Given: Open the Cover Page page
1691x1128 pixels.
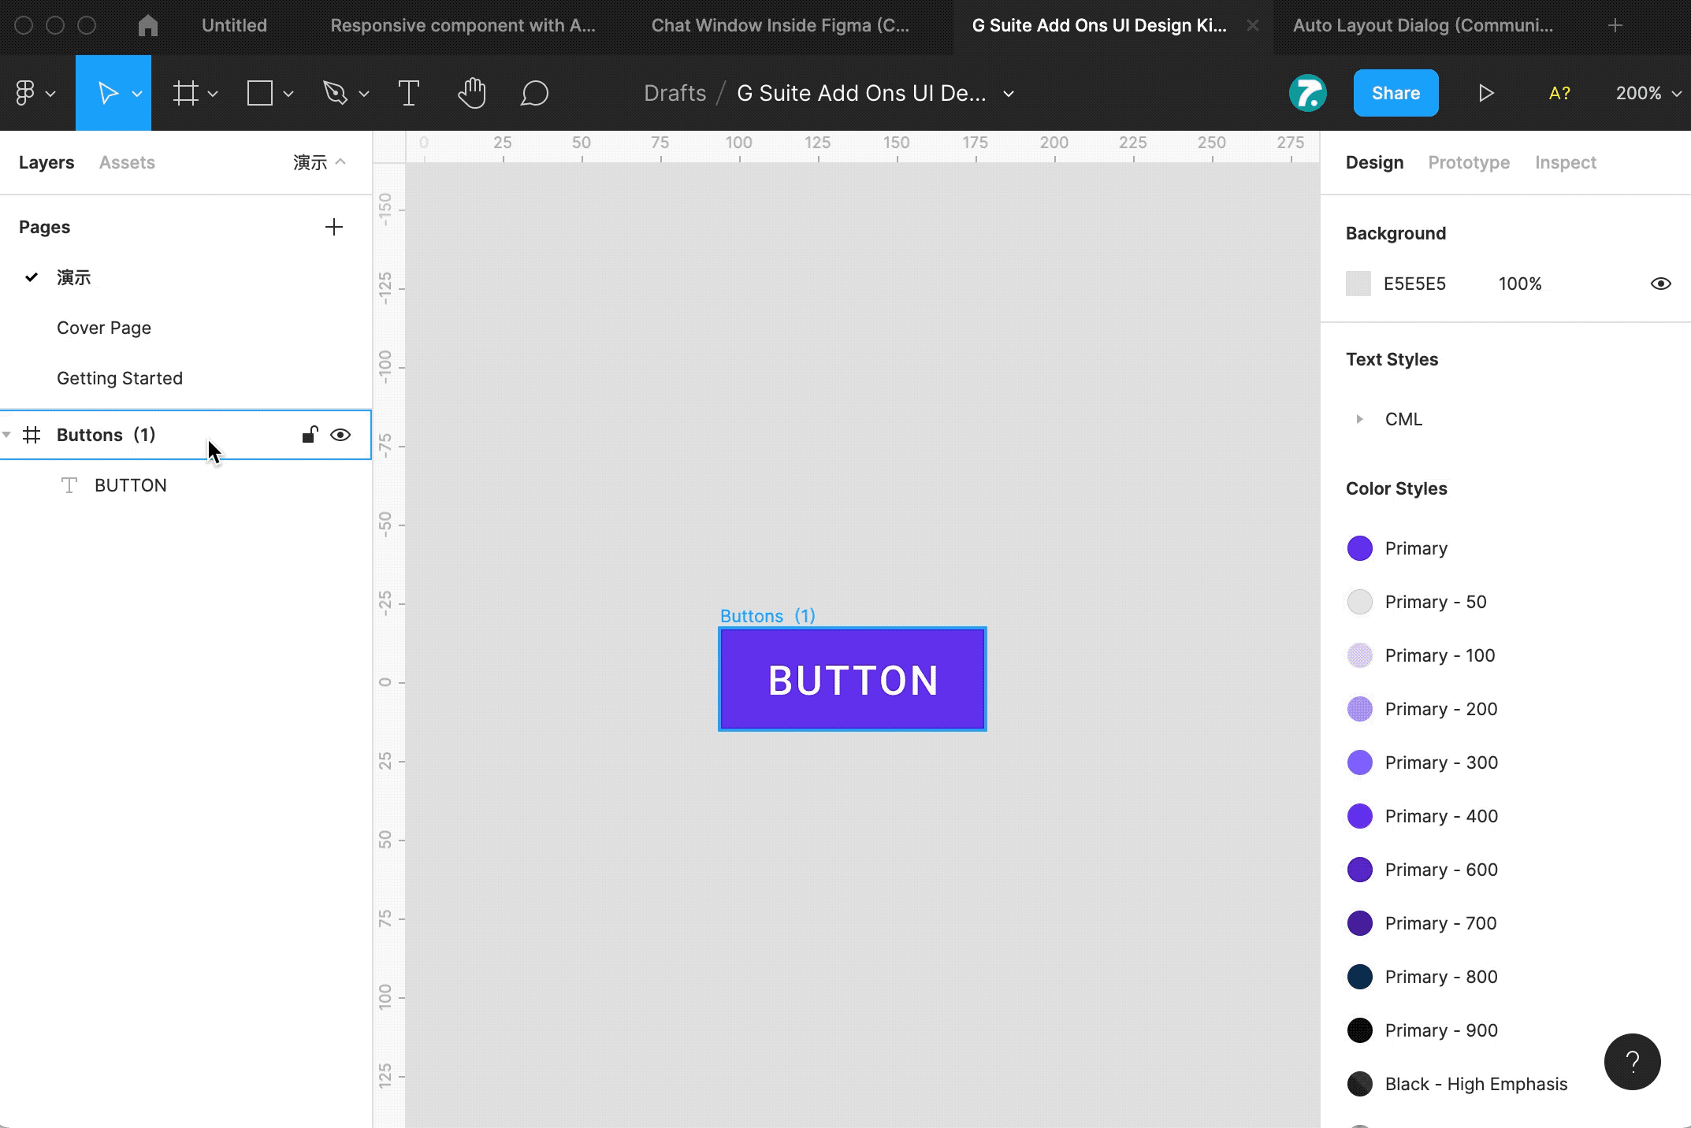Looking at the screenshot, I should point(104,328).
